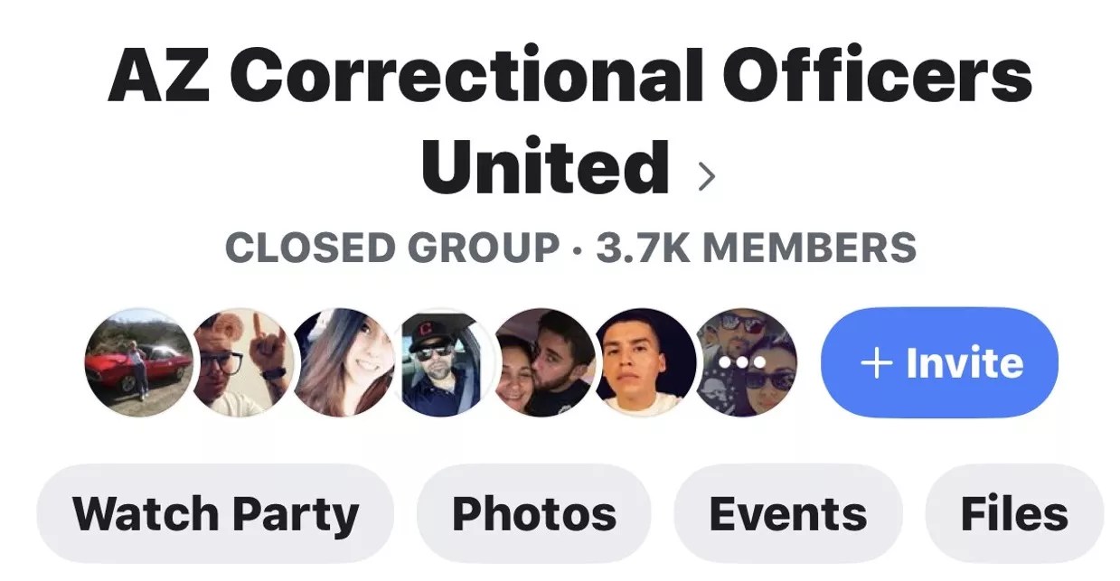The height and width of the screenshot is (581, 1120).
Task: Tap the CLOSED GROUP privacy label
Action: coord(391,248)
